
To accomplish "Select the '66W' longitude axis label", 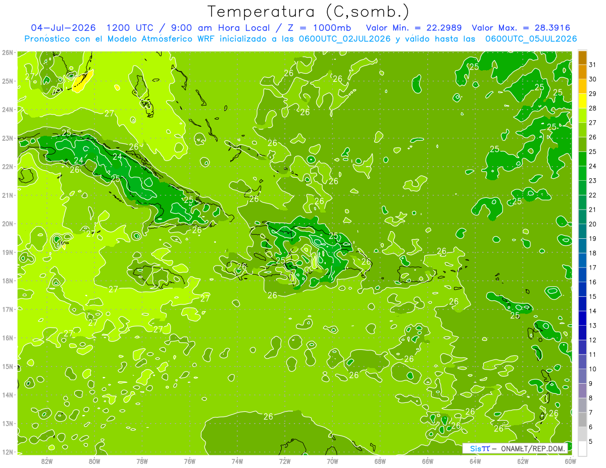I will pos(428,461).
